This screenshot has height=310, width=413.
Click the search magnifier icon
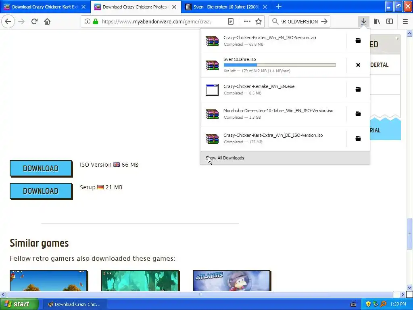point(275,21)
